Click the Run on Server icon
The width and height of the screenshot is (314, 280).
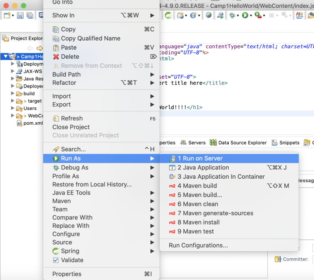172,158
